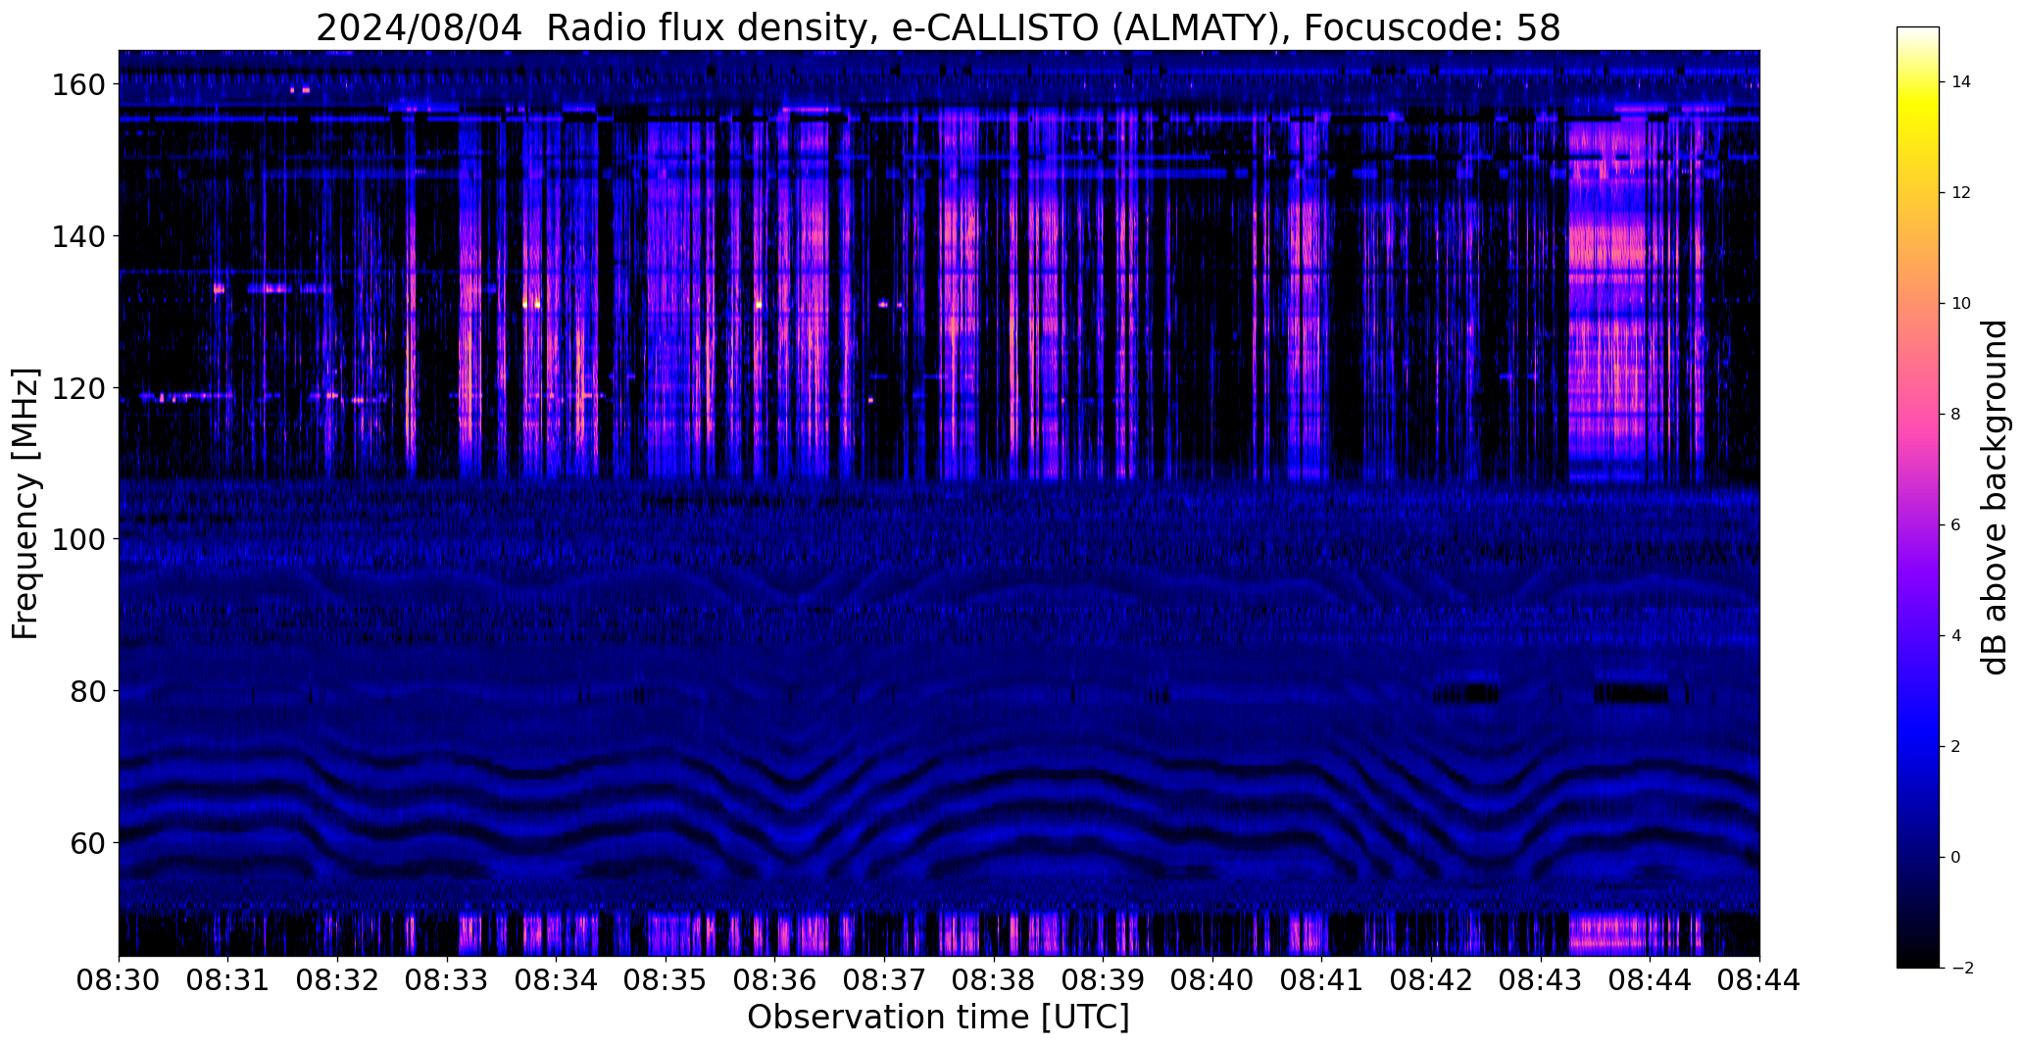Click the 140 MHz frequency tick label
The height and width of the screenshot is (1046, 2025).
[77, 237]
